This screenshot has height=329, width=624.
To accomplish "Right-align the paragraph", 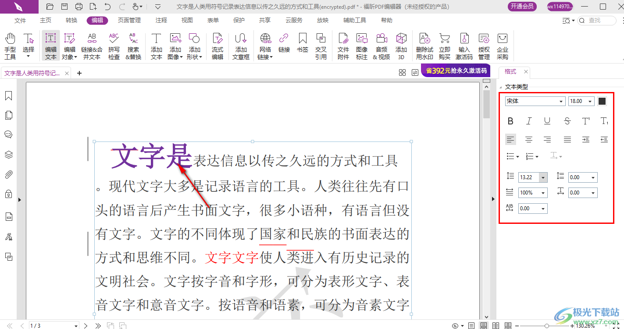I will pyautogui.click(x=547, y=139).
